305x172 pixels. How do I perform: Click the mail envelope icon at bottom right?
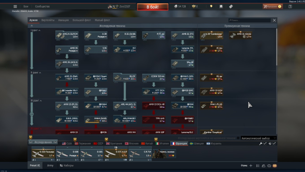pyautogui.click(x=274, y=166)
